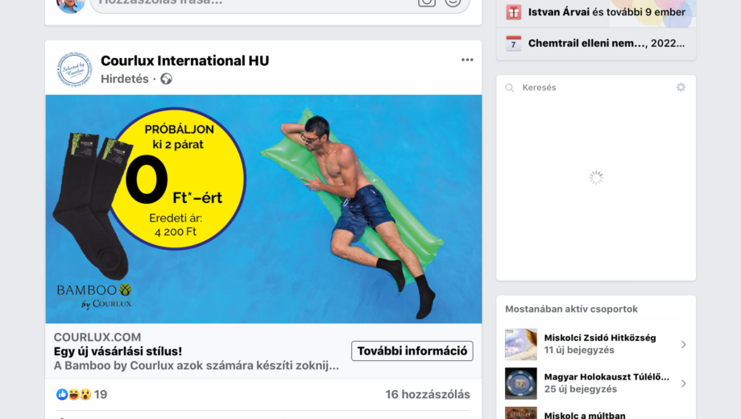Open Courlux International HU profile picture
This screenshot has height=419, width=741.
pos(74,69)
